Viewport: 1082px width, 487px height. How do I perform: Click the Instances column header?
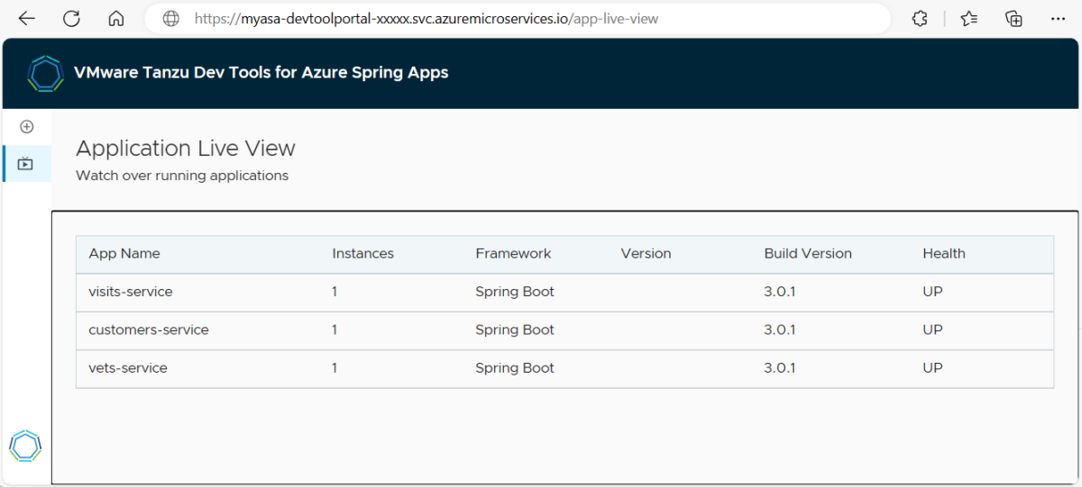tap(362, 254)
